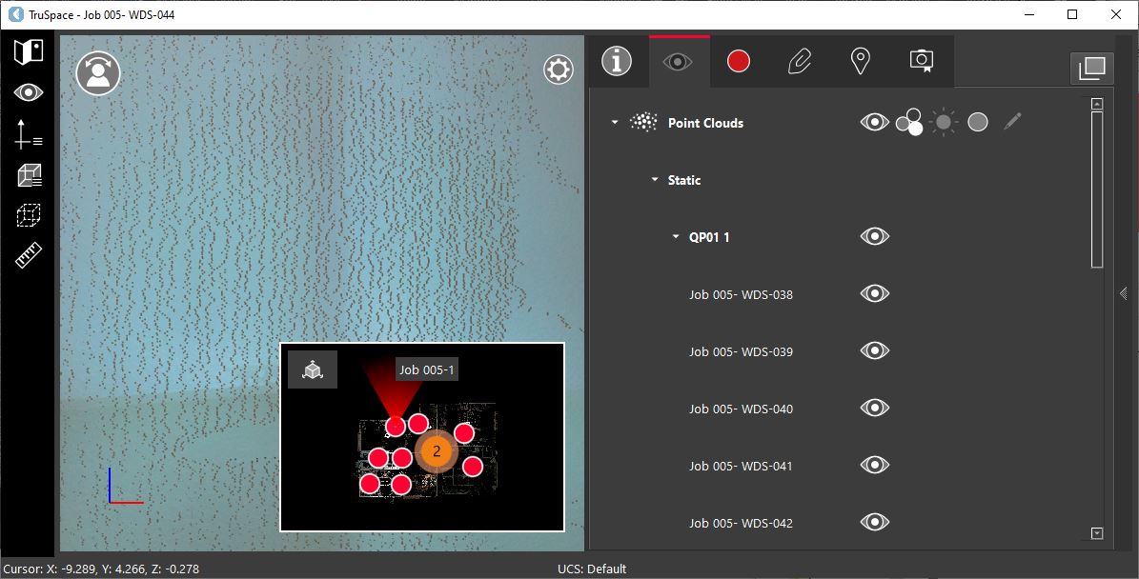Click the attachments paperclip panel

[799, 60]
